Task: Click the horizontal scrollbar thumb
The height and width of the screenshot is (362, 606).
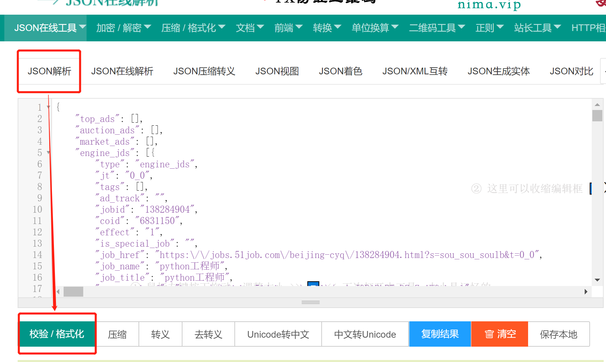Action: click(73, 292)
